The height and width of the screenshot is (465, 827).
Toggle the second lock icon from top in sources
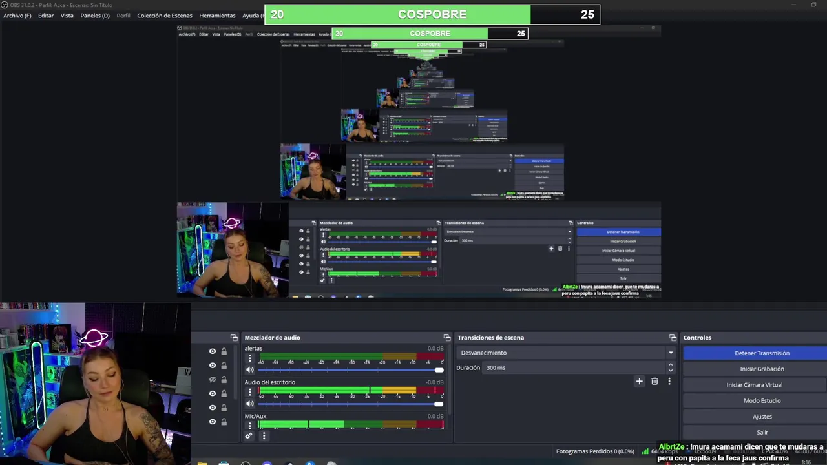[224, 366]
